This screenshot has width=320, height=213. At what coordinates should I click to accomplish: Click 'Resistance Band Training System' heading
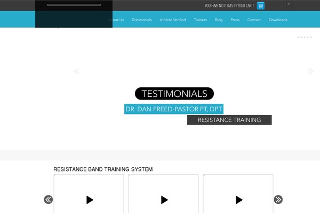tap(103, 169)
